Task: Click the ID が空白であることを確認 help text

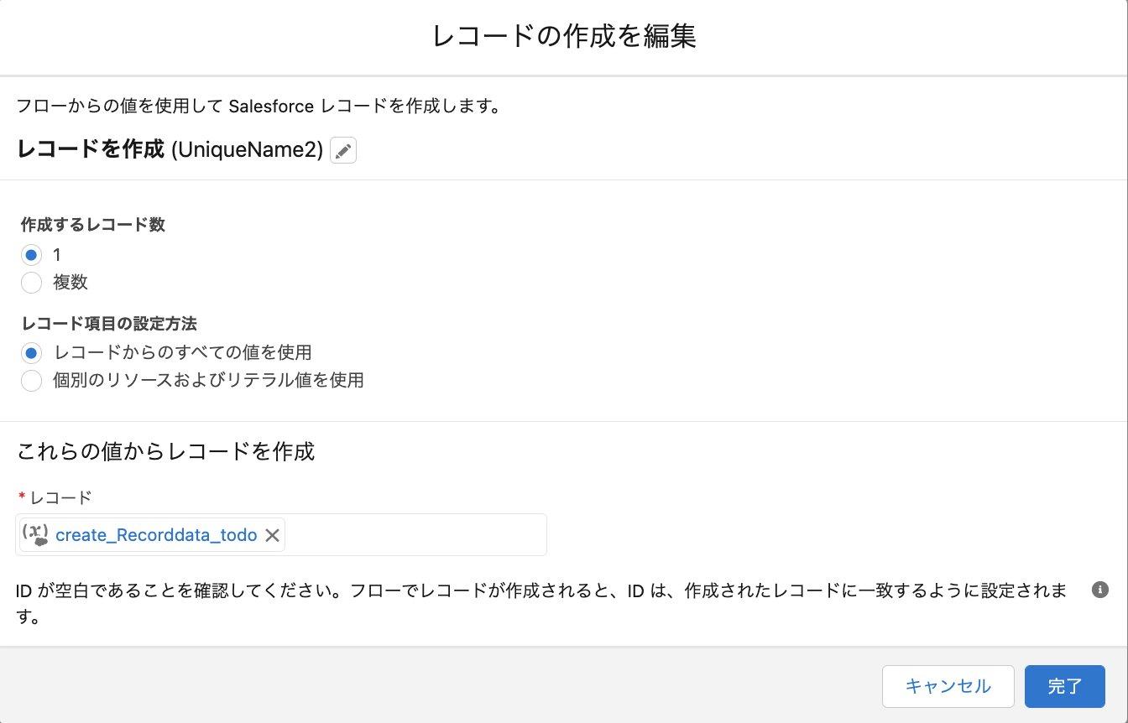Action: tap(542, 604)
